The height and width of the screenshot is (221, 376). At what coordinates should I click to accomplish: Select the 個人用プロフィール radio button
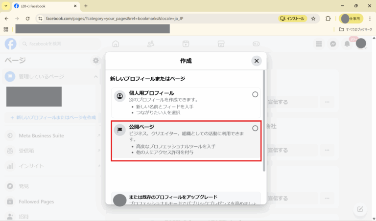click(255, 94)
